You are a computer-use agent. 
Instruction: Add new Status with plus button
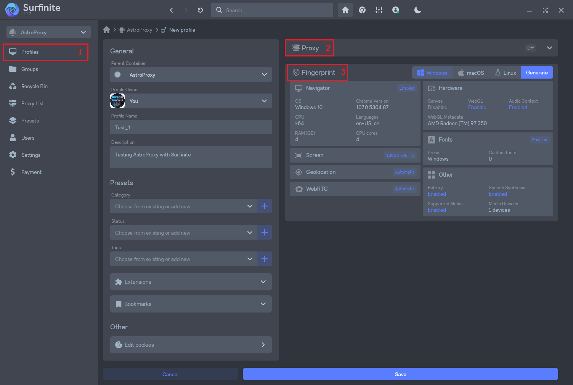(265, 233)
